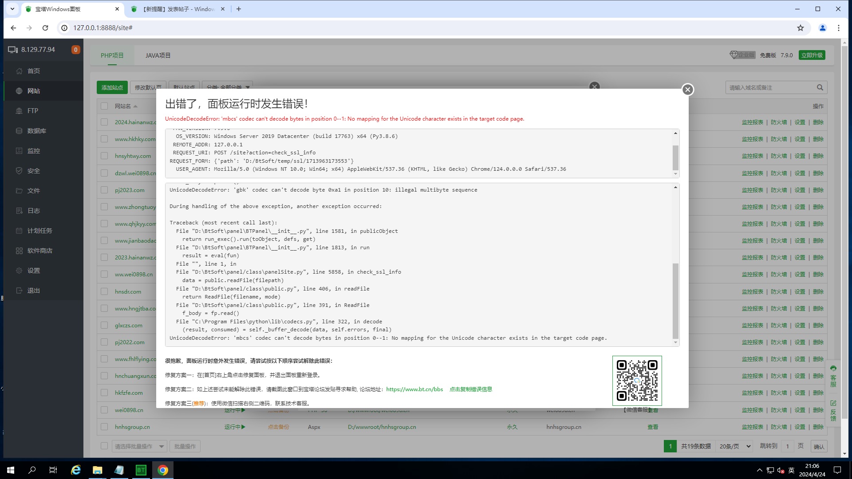Check the box for glxczs.com row
Screen dimensions: 852x479
(104, 325)
